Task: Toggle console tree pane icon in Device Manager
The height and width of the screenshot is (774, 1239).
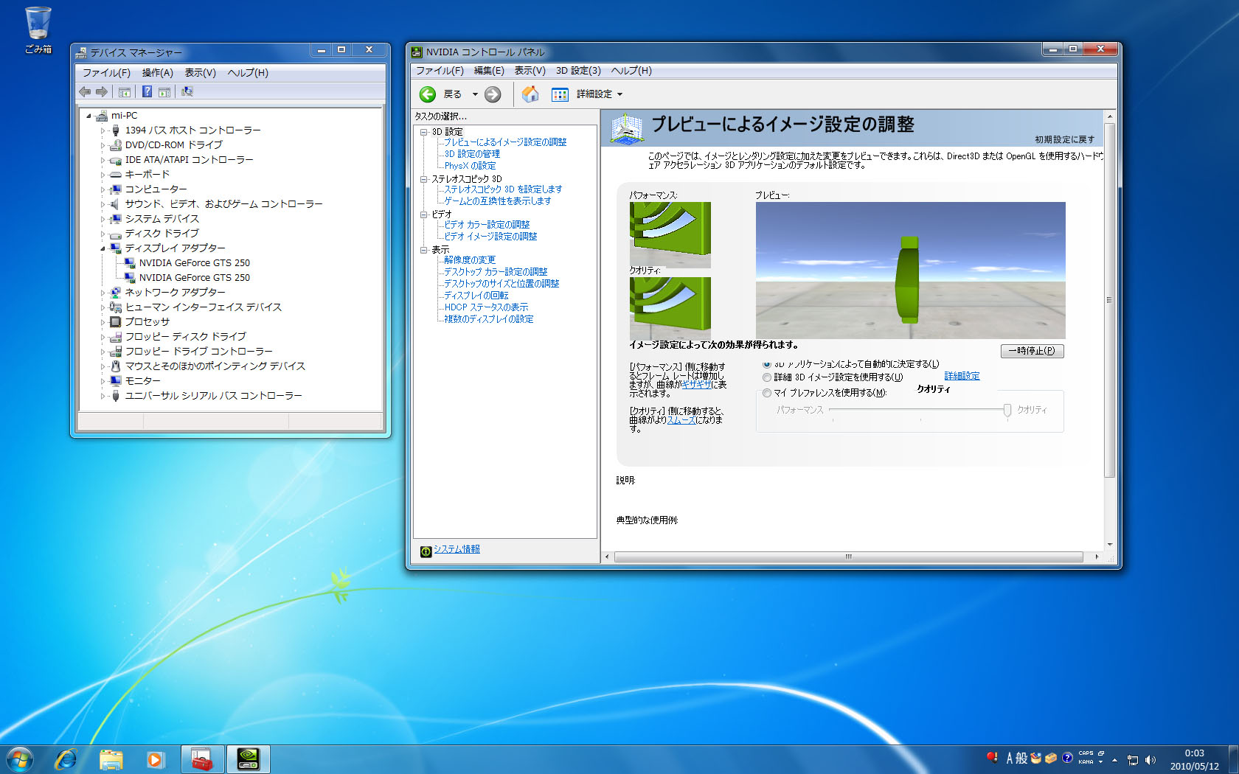Action: pyautogui.click(x=125, y=91)
